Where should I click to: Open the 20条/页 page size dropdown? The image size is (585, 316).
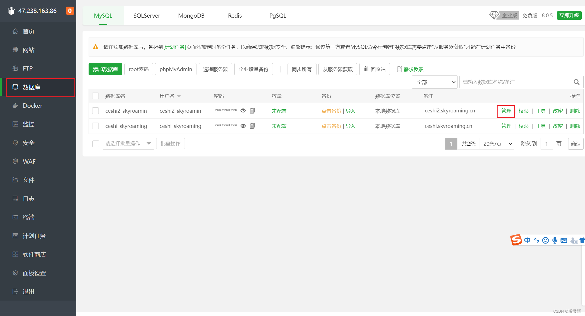497,144
